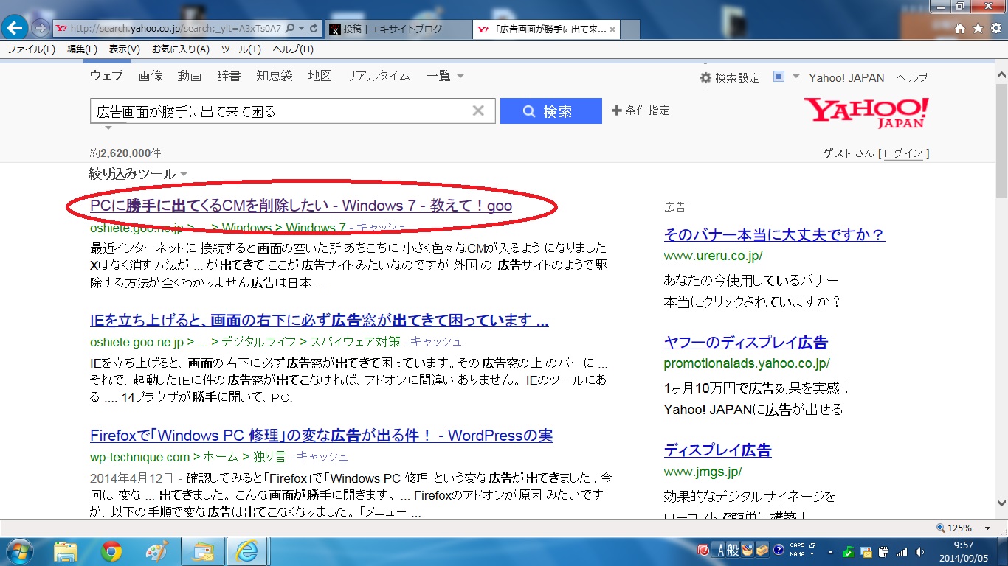Click the address bar search magnifier icon
The width and height of the screenshot is (1008, 566).
(x=290, y=29)
